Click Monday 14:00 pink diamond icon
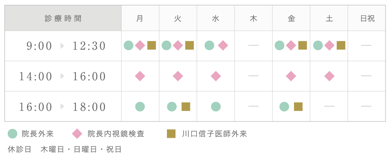 click(140, 76)
